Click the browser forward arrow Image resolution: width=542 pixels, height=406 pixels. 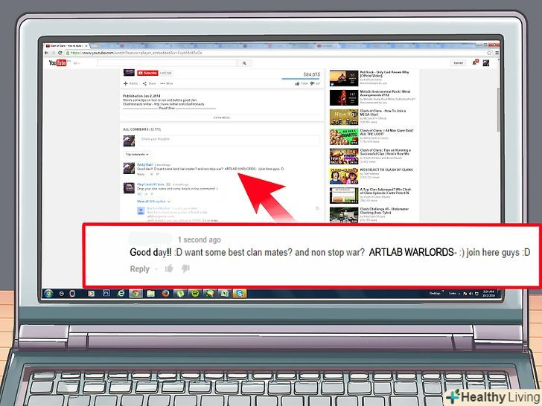(54, 53)
